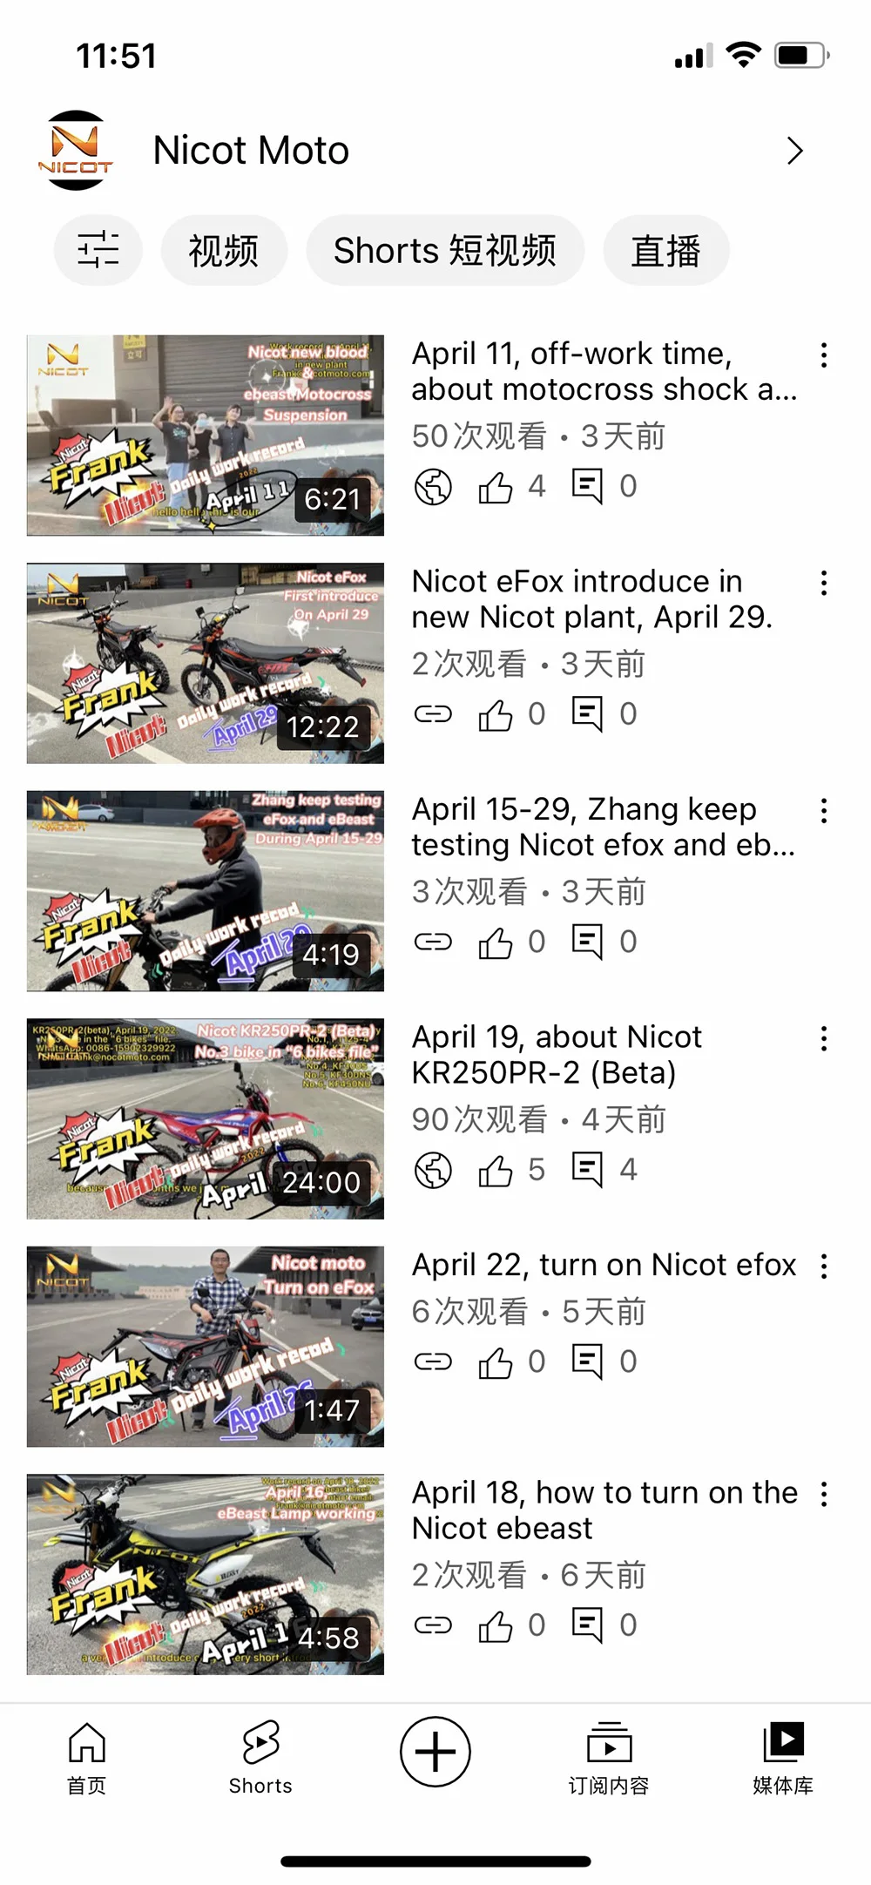The height and width of the screenshot is (1885, 871).
Task: Expand Nicot Moto channel with chevron arrow
Action: tap(794, 151)
